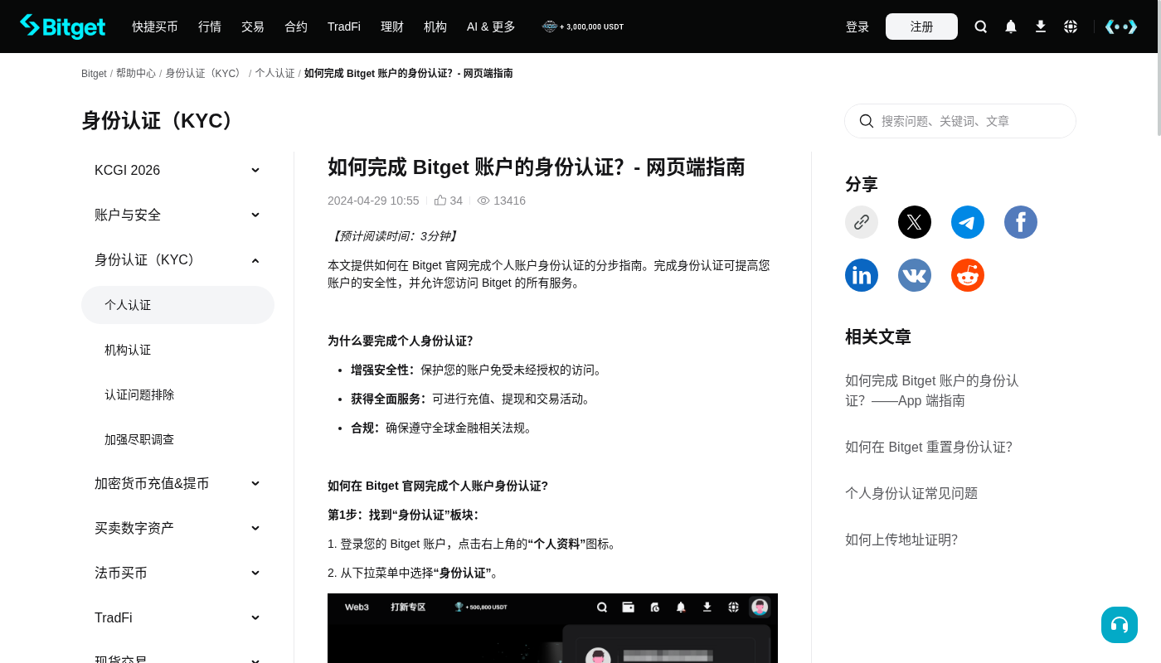Open related article App 端指南
1161x663 pixels.
tap(932, 391)
